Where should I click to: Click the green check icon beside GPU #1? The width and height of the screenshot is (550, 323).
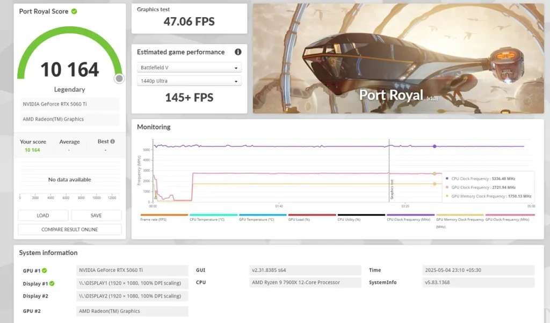coord(45,270)
